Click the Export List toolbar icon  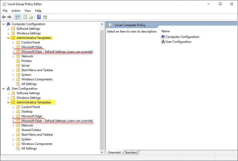(31, 17)
